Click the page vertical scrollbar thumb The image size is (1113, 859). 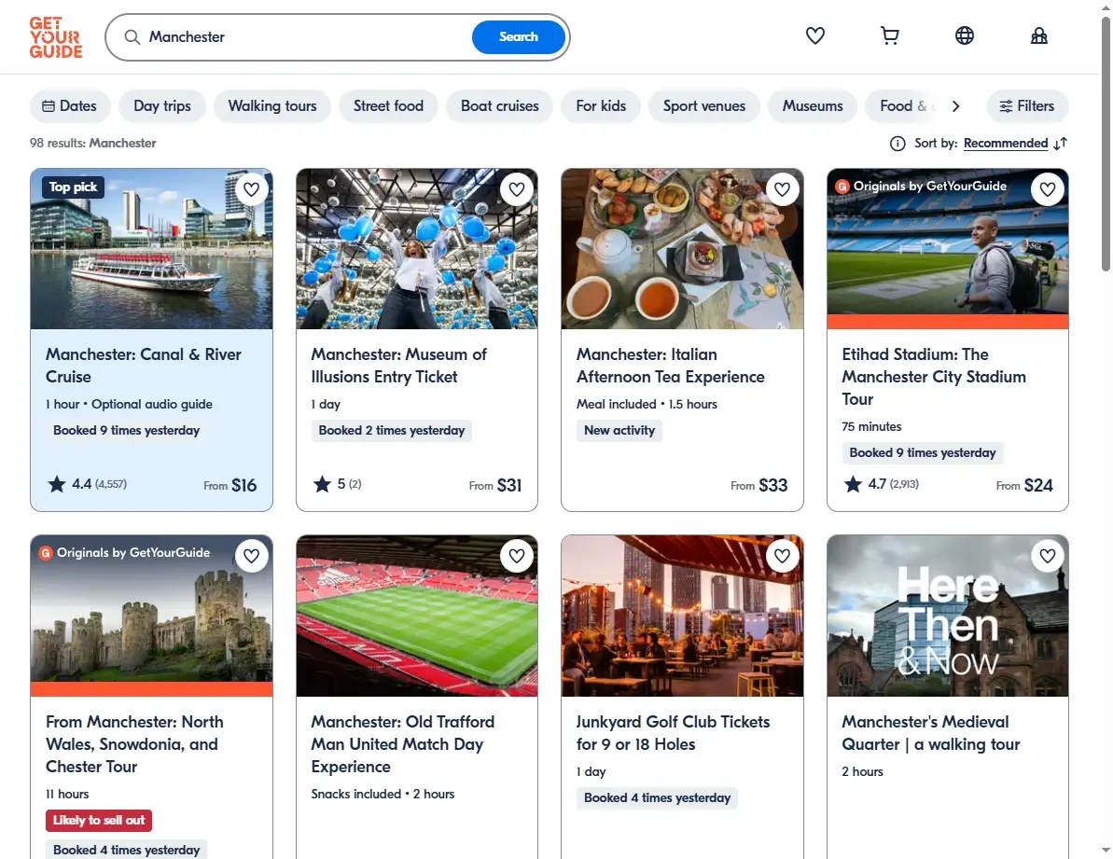[x=1106, y=145]
